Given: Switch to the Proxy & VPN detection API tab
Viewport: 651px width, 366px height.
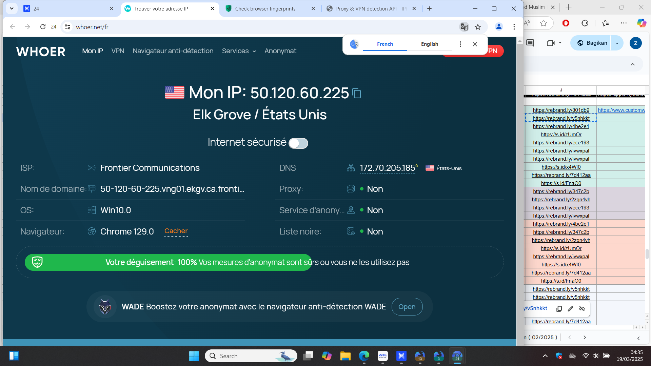Looking at the screenshot, I should (371, 8).
